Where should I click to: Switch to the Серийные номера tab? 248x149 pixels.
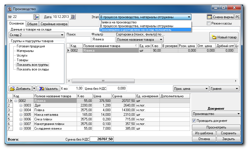click(54, 24)
